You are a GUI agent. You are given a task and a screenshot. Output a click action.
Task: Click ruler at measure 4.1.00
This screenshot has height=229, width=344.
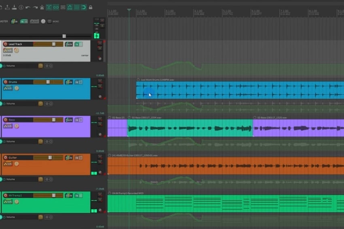coord(199,11)
